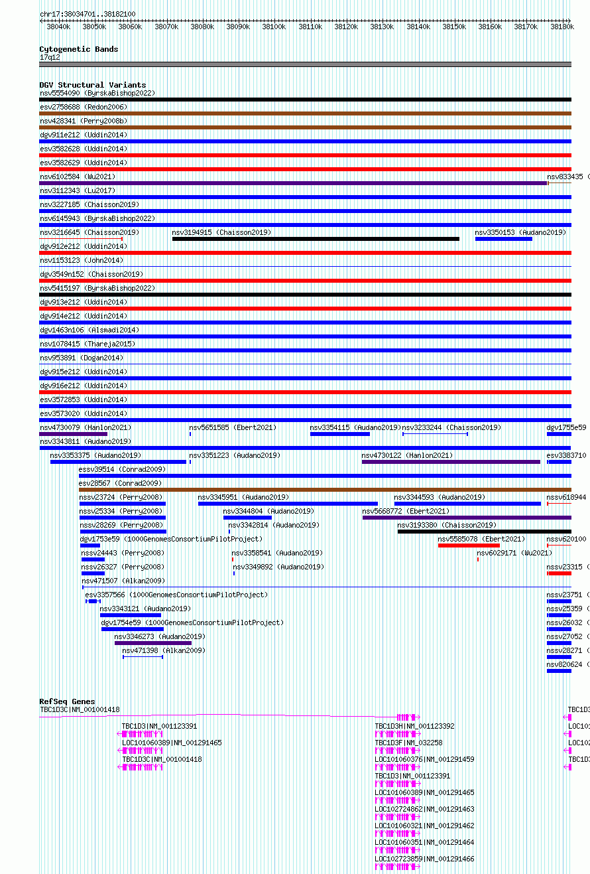Select the 17q12 band label
This screenshot has width=590, height=874.
pos(50,58)
